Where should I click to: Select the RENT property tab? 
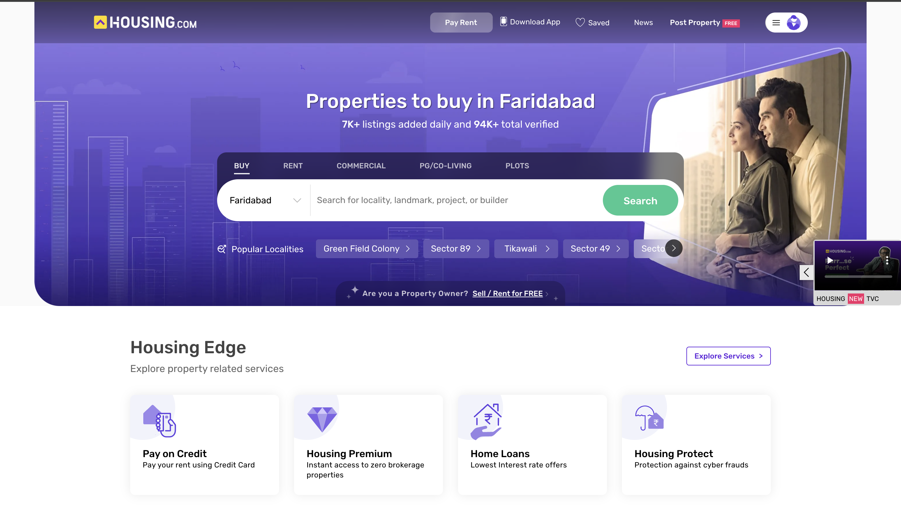(x=293, y=166)
